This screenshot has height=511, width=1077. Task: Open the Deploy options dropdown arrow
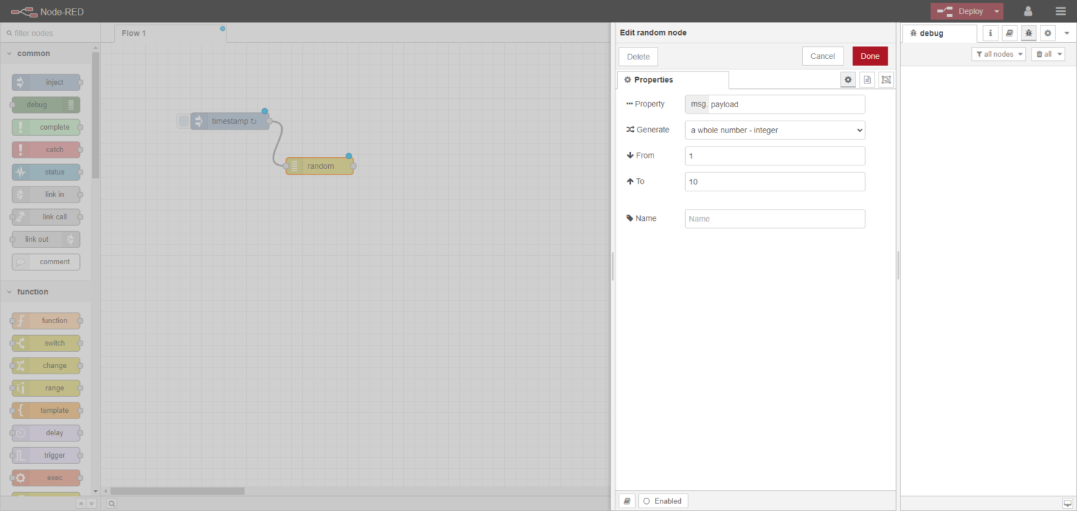click(996, 11)
